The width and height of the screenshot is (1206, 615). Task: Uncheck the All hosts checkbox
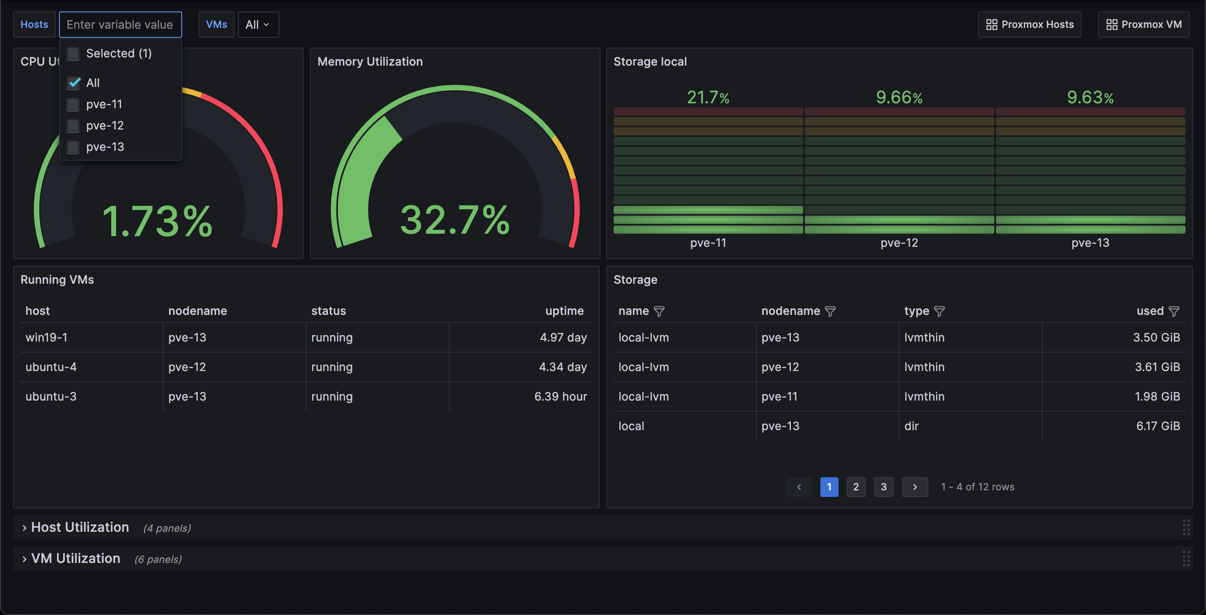pyautogui.click(x=73, y=83)
